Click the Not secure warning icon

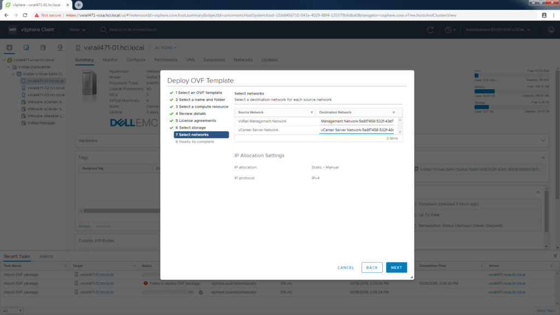pos(37,15)
